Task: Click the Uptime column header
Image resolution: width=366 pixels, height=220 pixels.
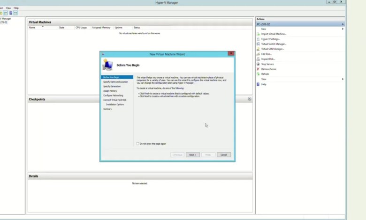Action: click(123, 28)
